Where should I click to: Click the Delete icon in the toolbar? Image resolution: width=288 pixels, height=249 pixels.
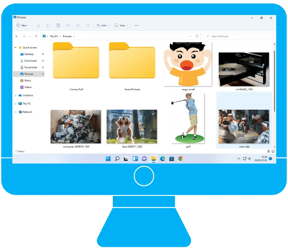pos(88,25)
